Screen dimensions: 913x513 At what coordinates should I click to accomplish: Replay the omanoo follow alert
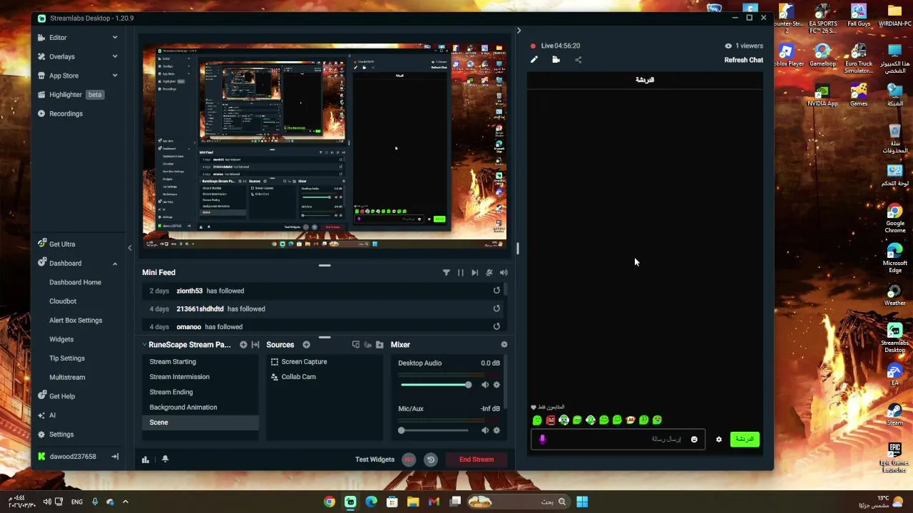pyautogui.click(x=496, y=326)
